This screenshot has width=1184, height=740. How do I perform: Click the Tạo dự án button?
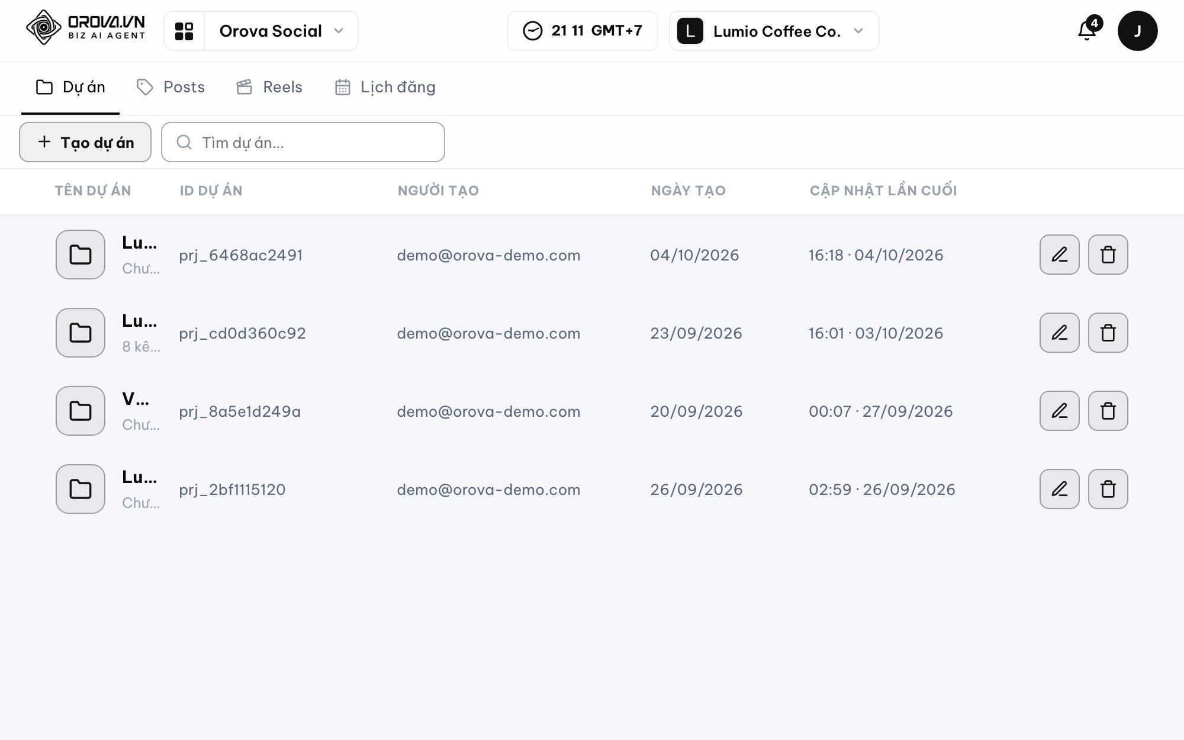point(85,142)
